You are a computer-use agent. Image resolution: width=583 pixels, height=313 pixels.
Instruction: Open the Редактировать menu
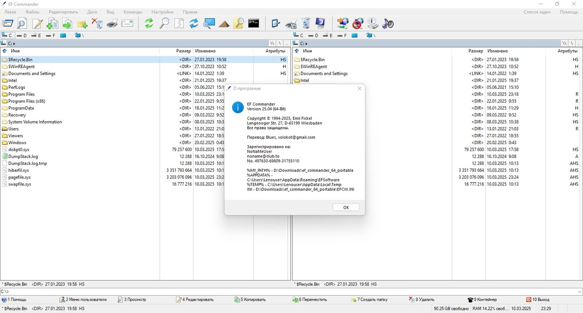63,12
